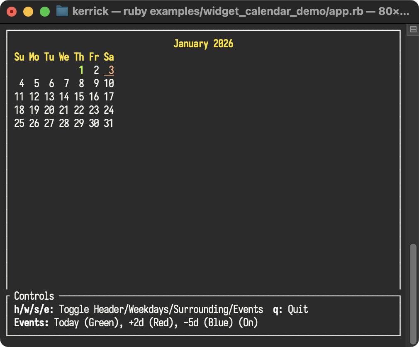Select day 24 in calendar
Viewport: 419px width, 347px height.
point(109,110)
